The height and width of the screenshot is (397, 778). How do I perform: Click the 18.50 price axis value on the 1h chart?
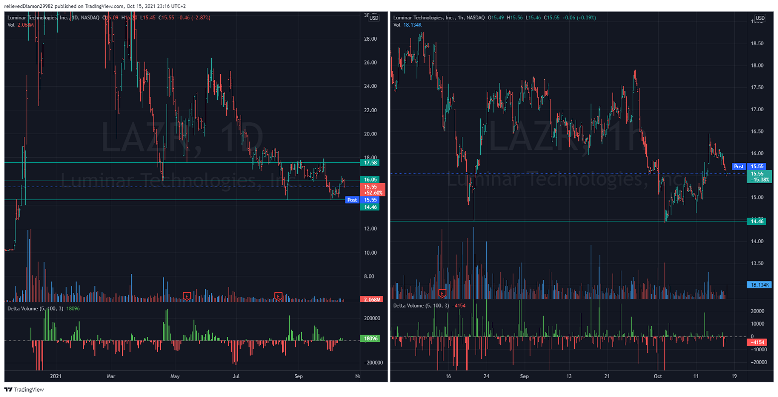click(757, 44)
